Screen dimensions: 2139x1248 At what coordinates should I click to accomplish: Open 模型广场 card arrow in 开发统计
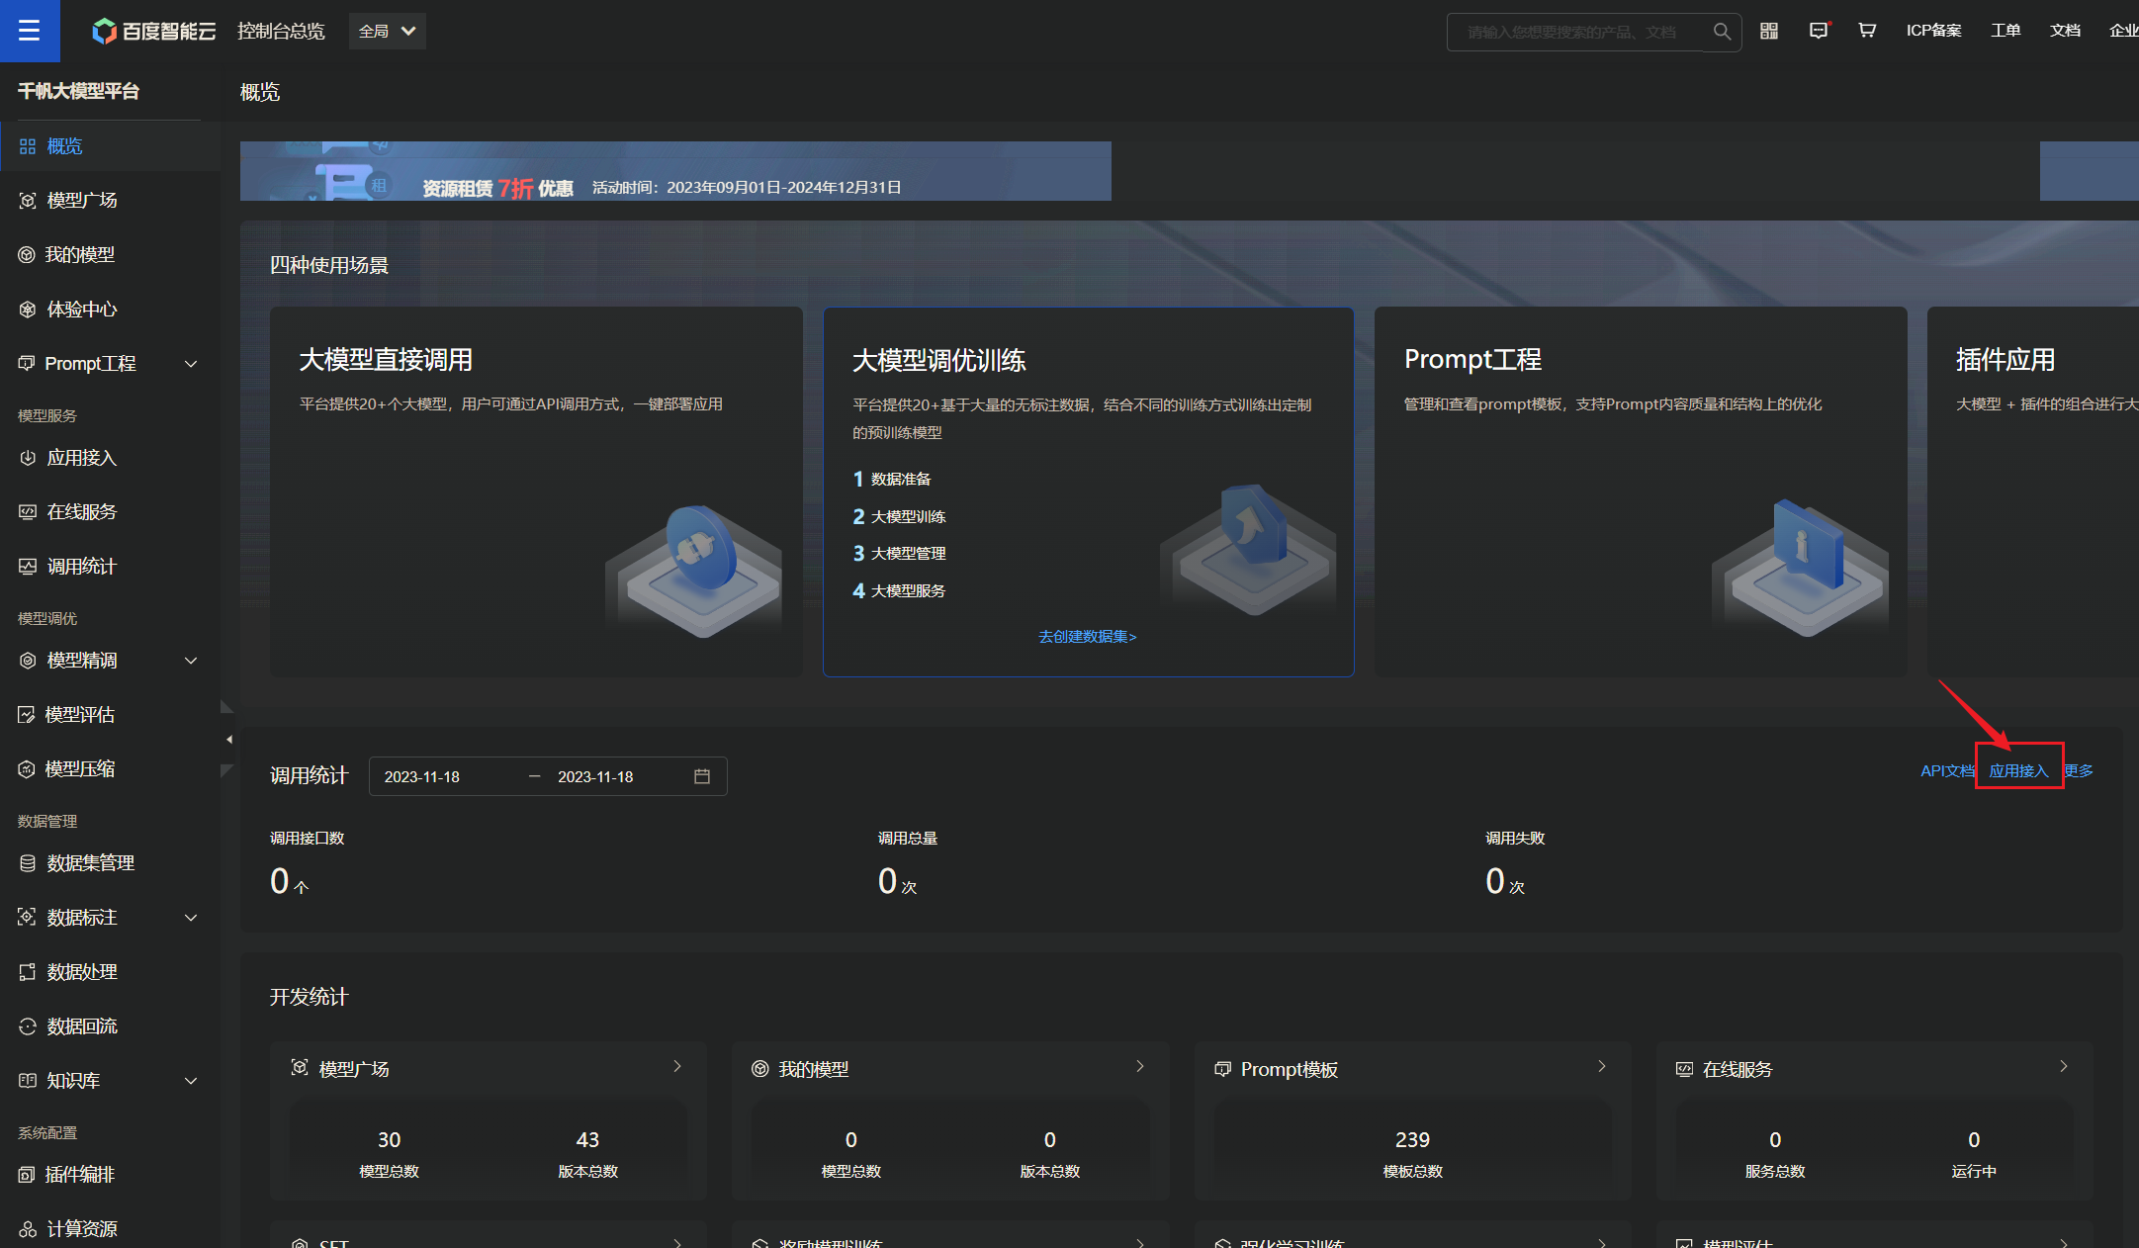coord(677,1066)
